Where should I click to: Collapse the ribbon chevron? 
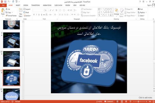pos(153,19)
